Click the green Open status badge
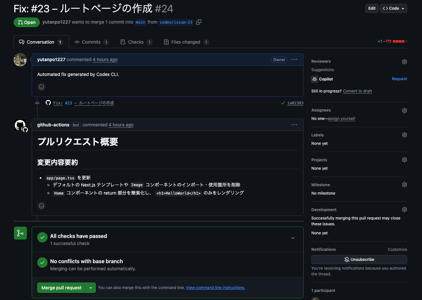Screen dimensions: 422x300 [27, 22]
